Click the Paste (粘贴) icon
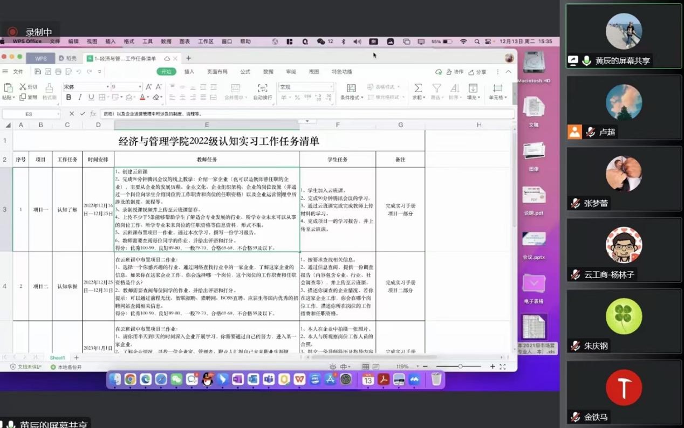The width and height of the screenshot is (684, 428). point(8,89)
